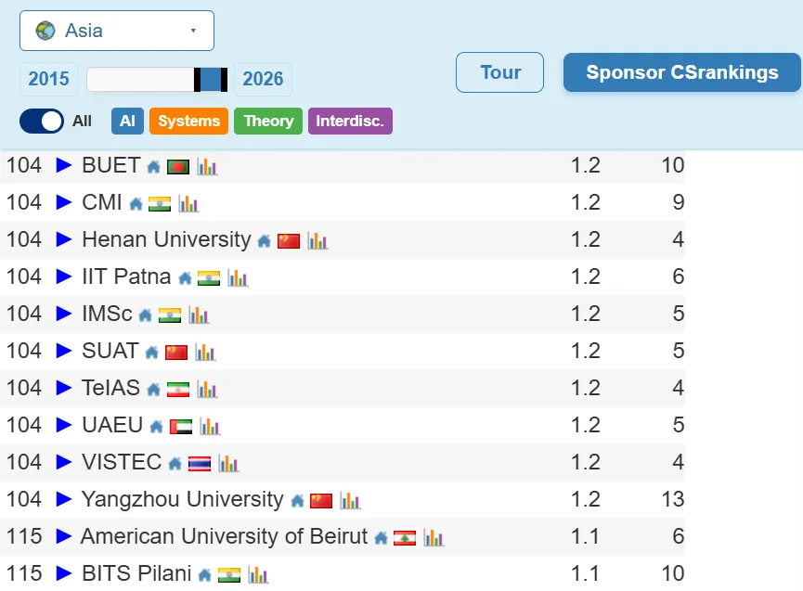Show the bar chart for CMI
This screenshot has height=591, width=803.
tap(188, 204)
